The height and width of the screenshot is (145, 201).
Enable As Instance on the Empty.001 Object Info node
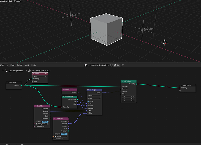(36, 126)
